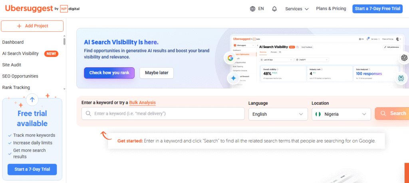The width and height of the screenshot is (409, 183).
Task: Click the ChatGPT logo icon on banner
Action: pyautogui.click(x=404, y=58)
